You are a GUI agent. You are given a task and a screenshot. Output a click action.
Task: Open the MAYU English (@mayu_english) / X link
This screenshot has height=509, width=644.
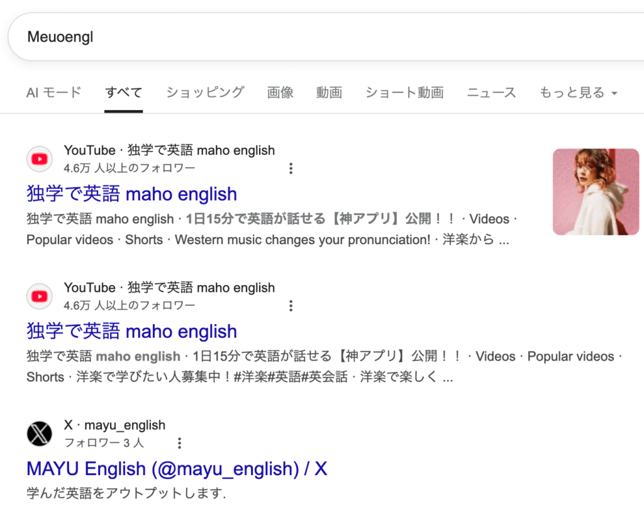coord(177,469)
